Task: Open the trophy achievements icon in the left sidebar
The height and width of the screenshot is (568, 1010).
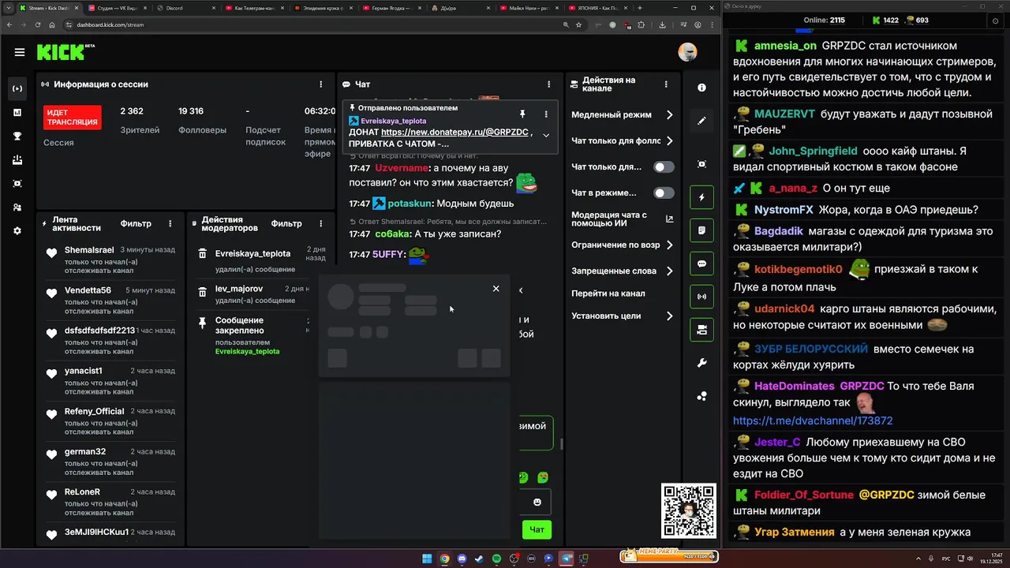Action: click(x=17, y=136)
